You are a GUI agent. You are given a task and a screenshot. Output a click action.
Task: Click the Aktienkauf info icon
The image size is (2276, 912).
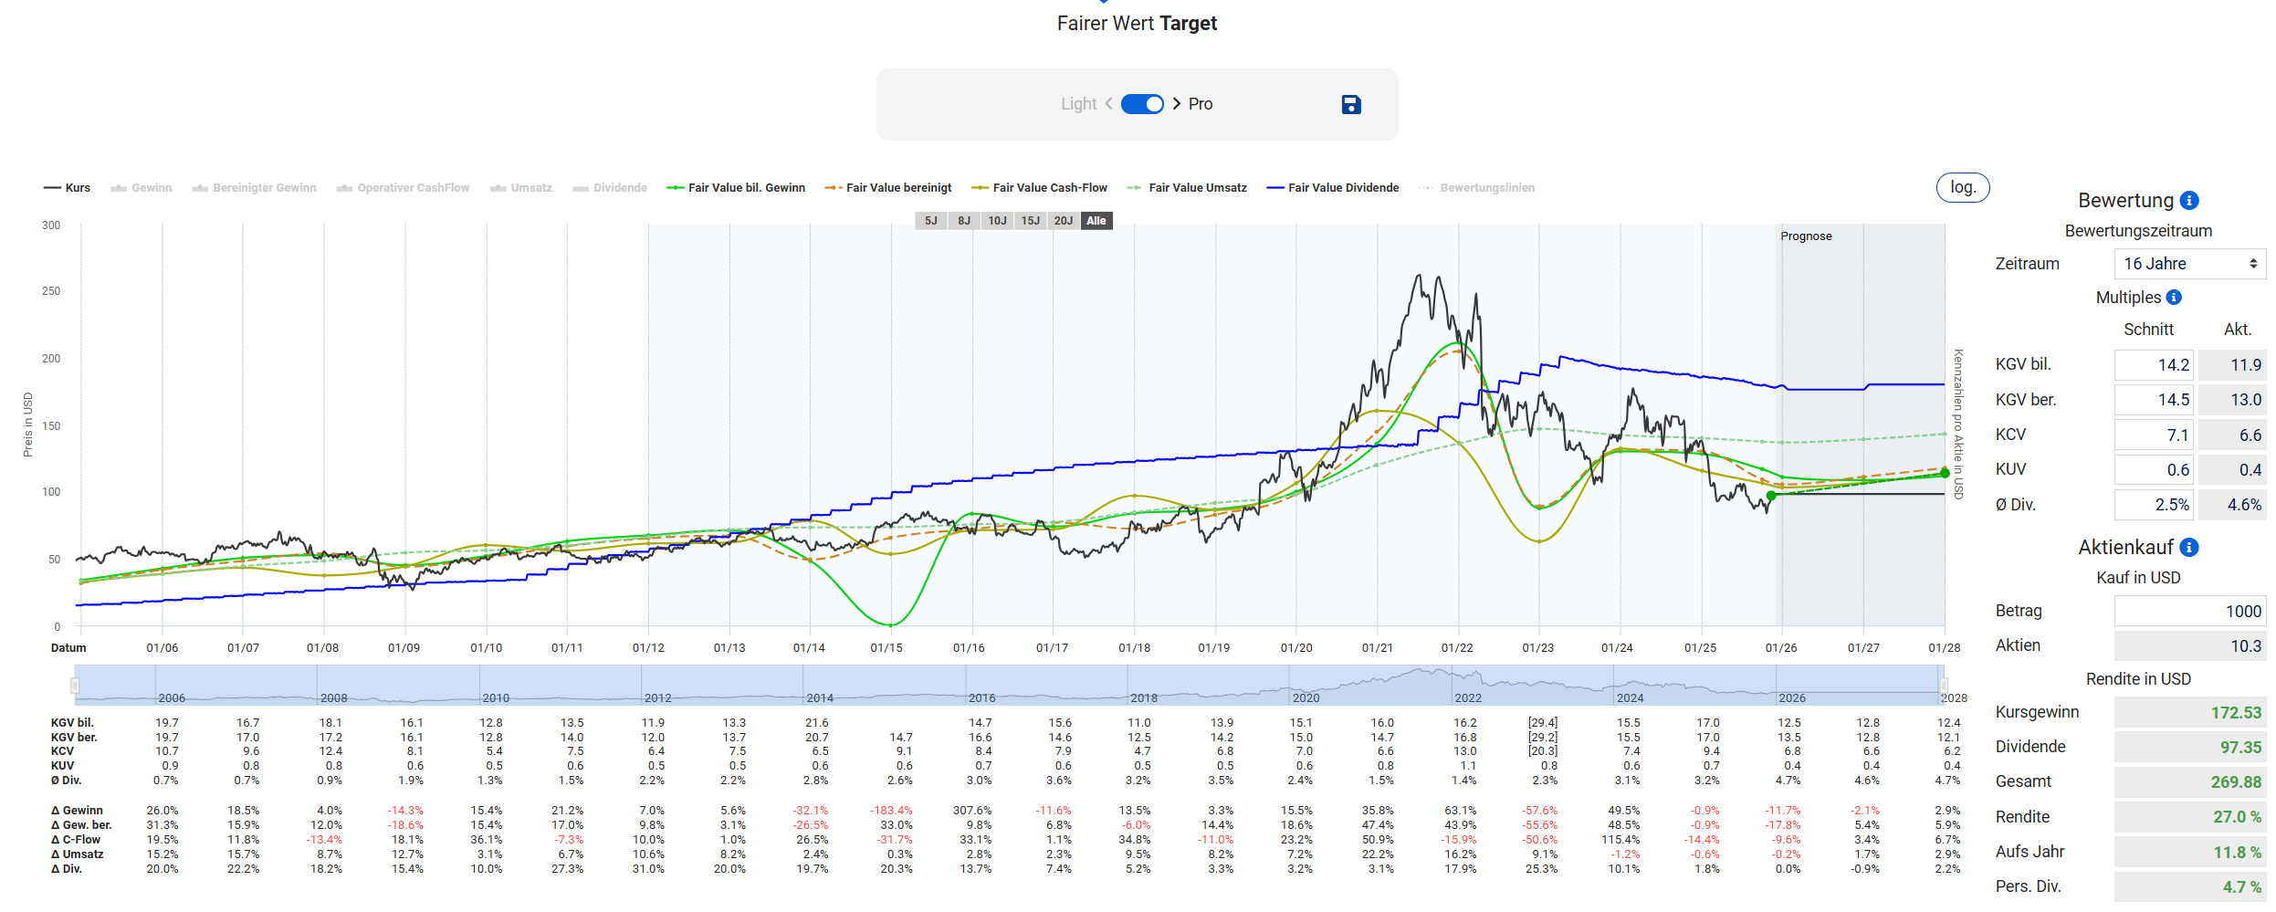[x=2189, y=548]
